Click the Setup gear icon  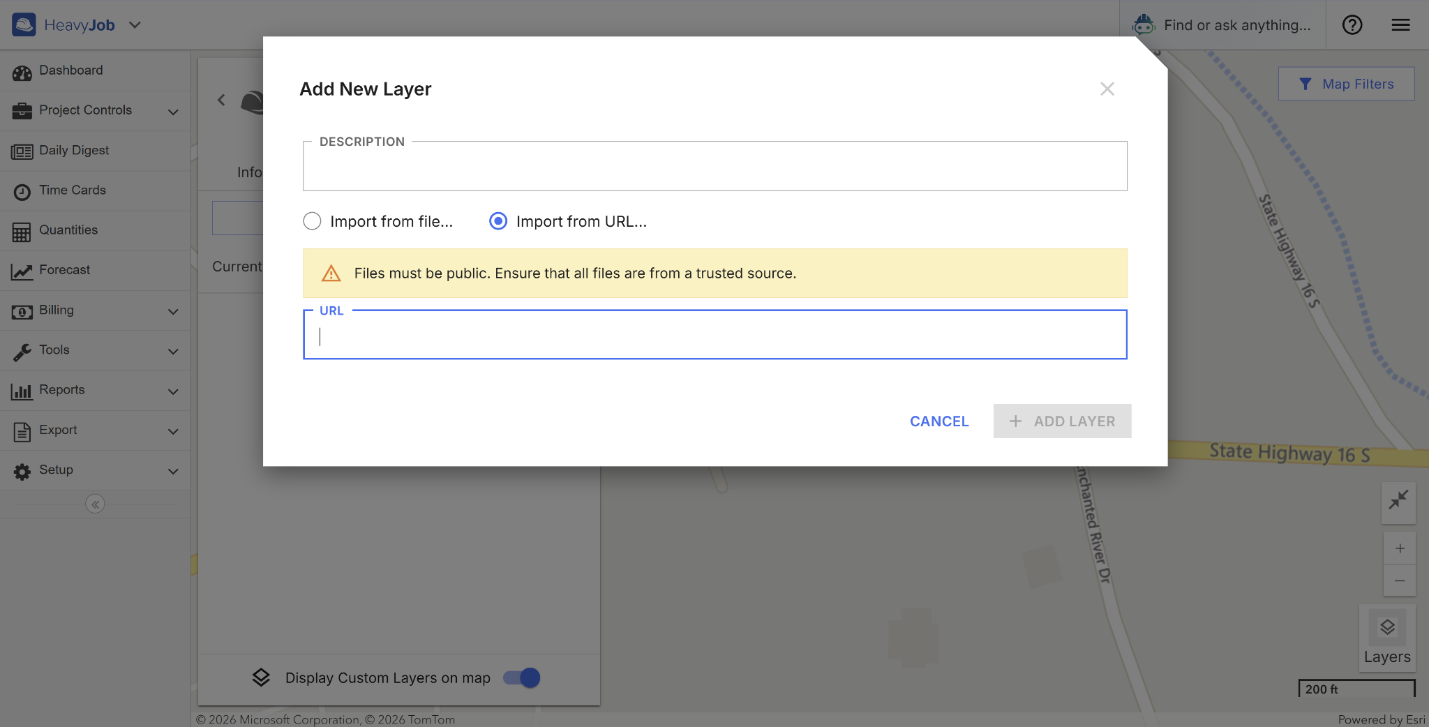click(22, 472)
